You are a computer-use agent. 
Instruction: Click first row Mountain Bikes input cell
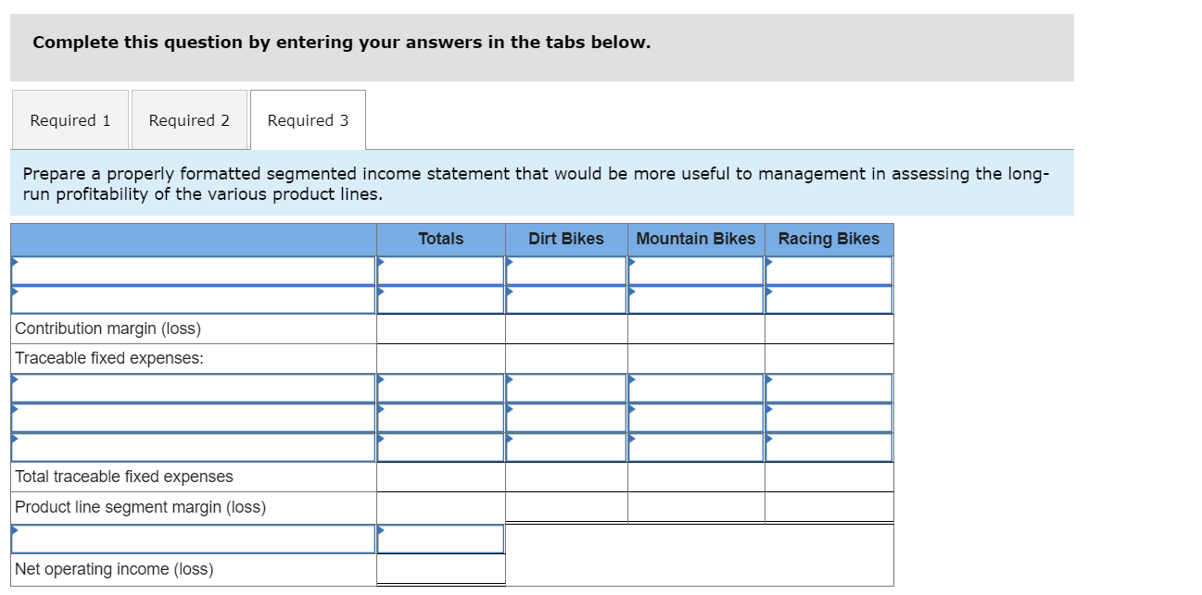tap(696, 270)
